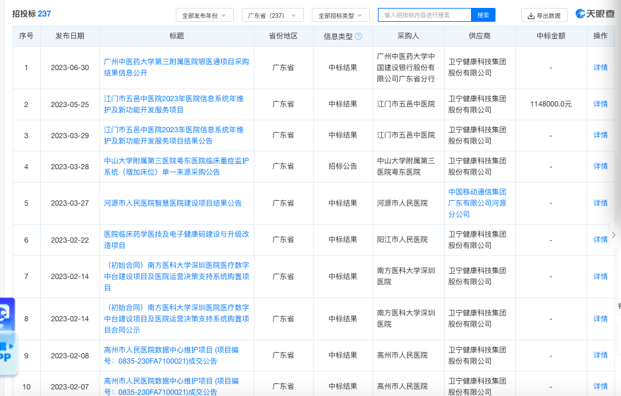Click the info help icon beside 信息类型
This screenshot has width=621, height=396.
tap(359, 36)
